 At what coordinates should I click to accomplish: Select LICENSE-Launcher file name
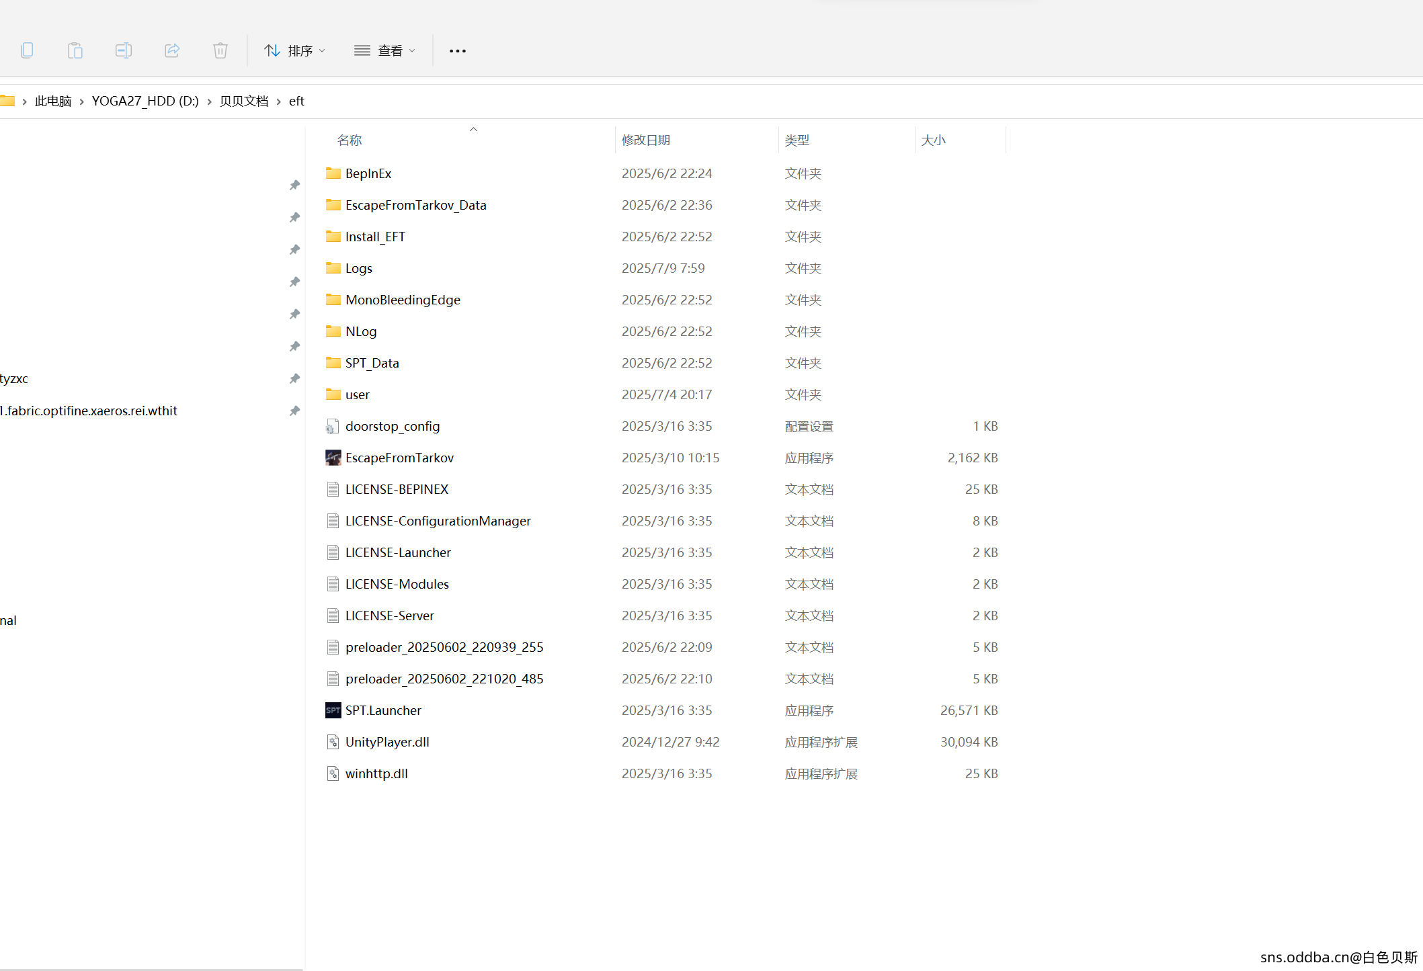point(398,552)
